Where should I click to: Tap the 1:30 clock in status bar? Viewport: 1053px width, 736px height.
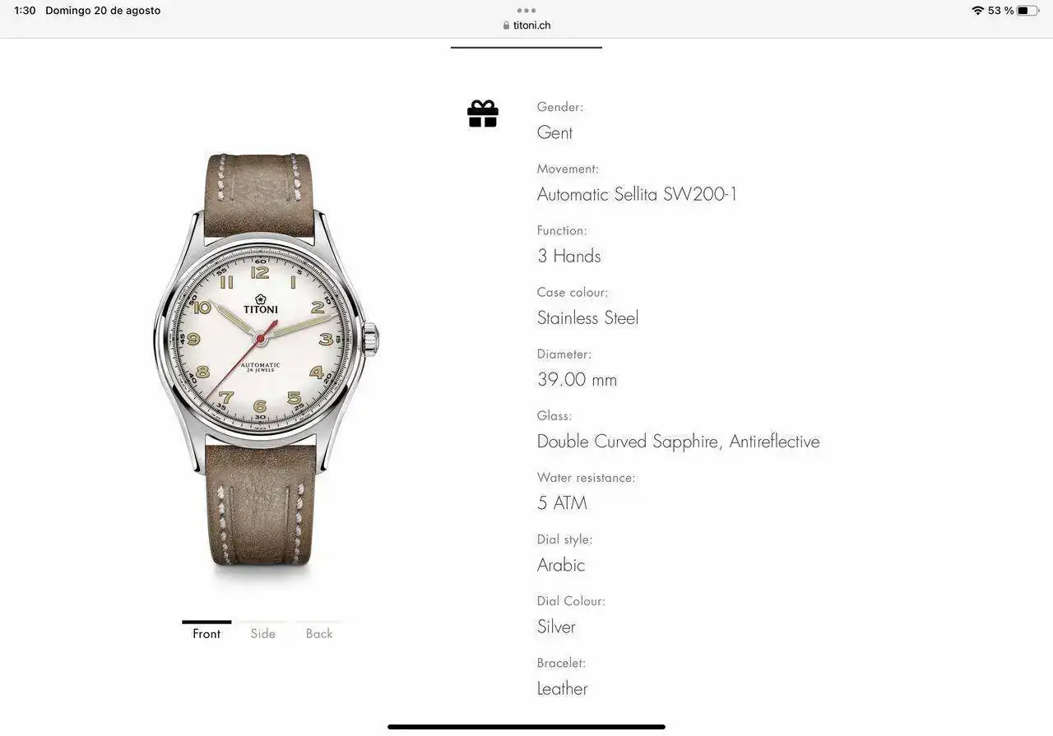(x=25, y=11)
